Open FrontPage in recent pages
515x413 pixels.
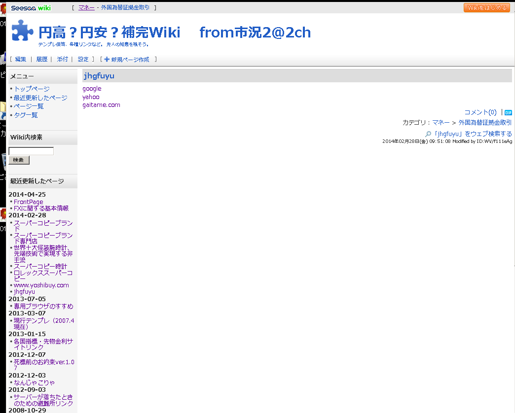click(x=28, y=202)
